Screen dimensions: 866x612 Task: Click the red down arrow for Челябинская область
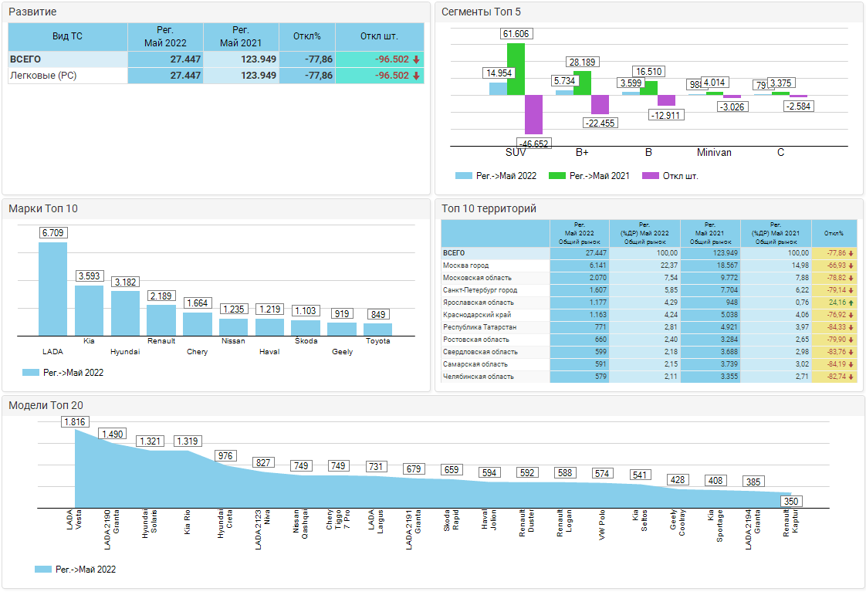[x=851, y=377]
